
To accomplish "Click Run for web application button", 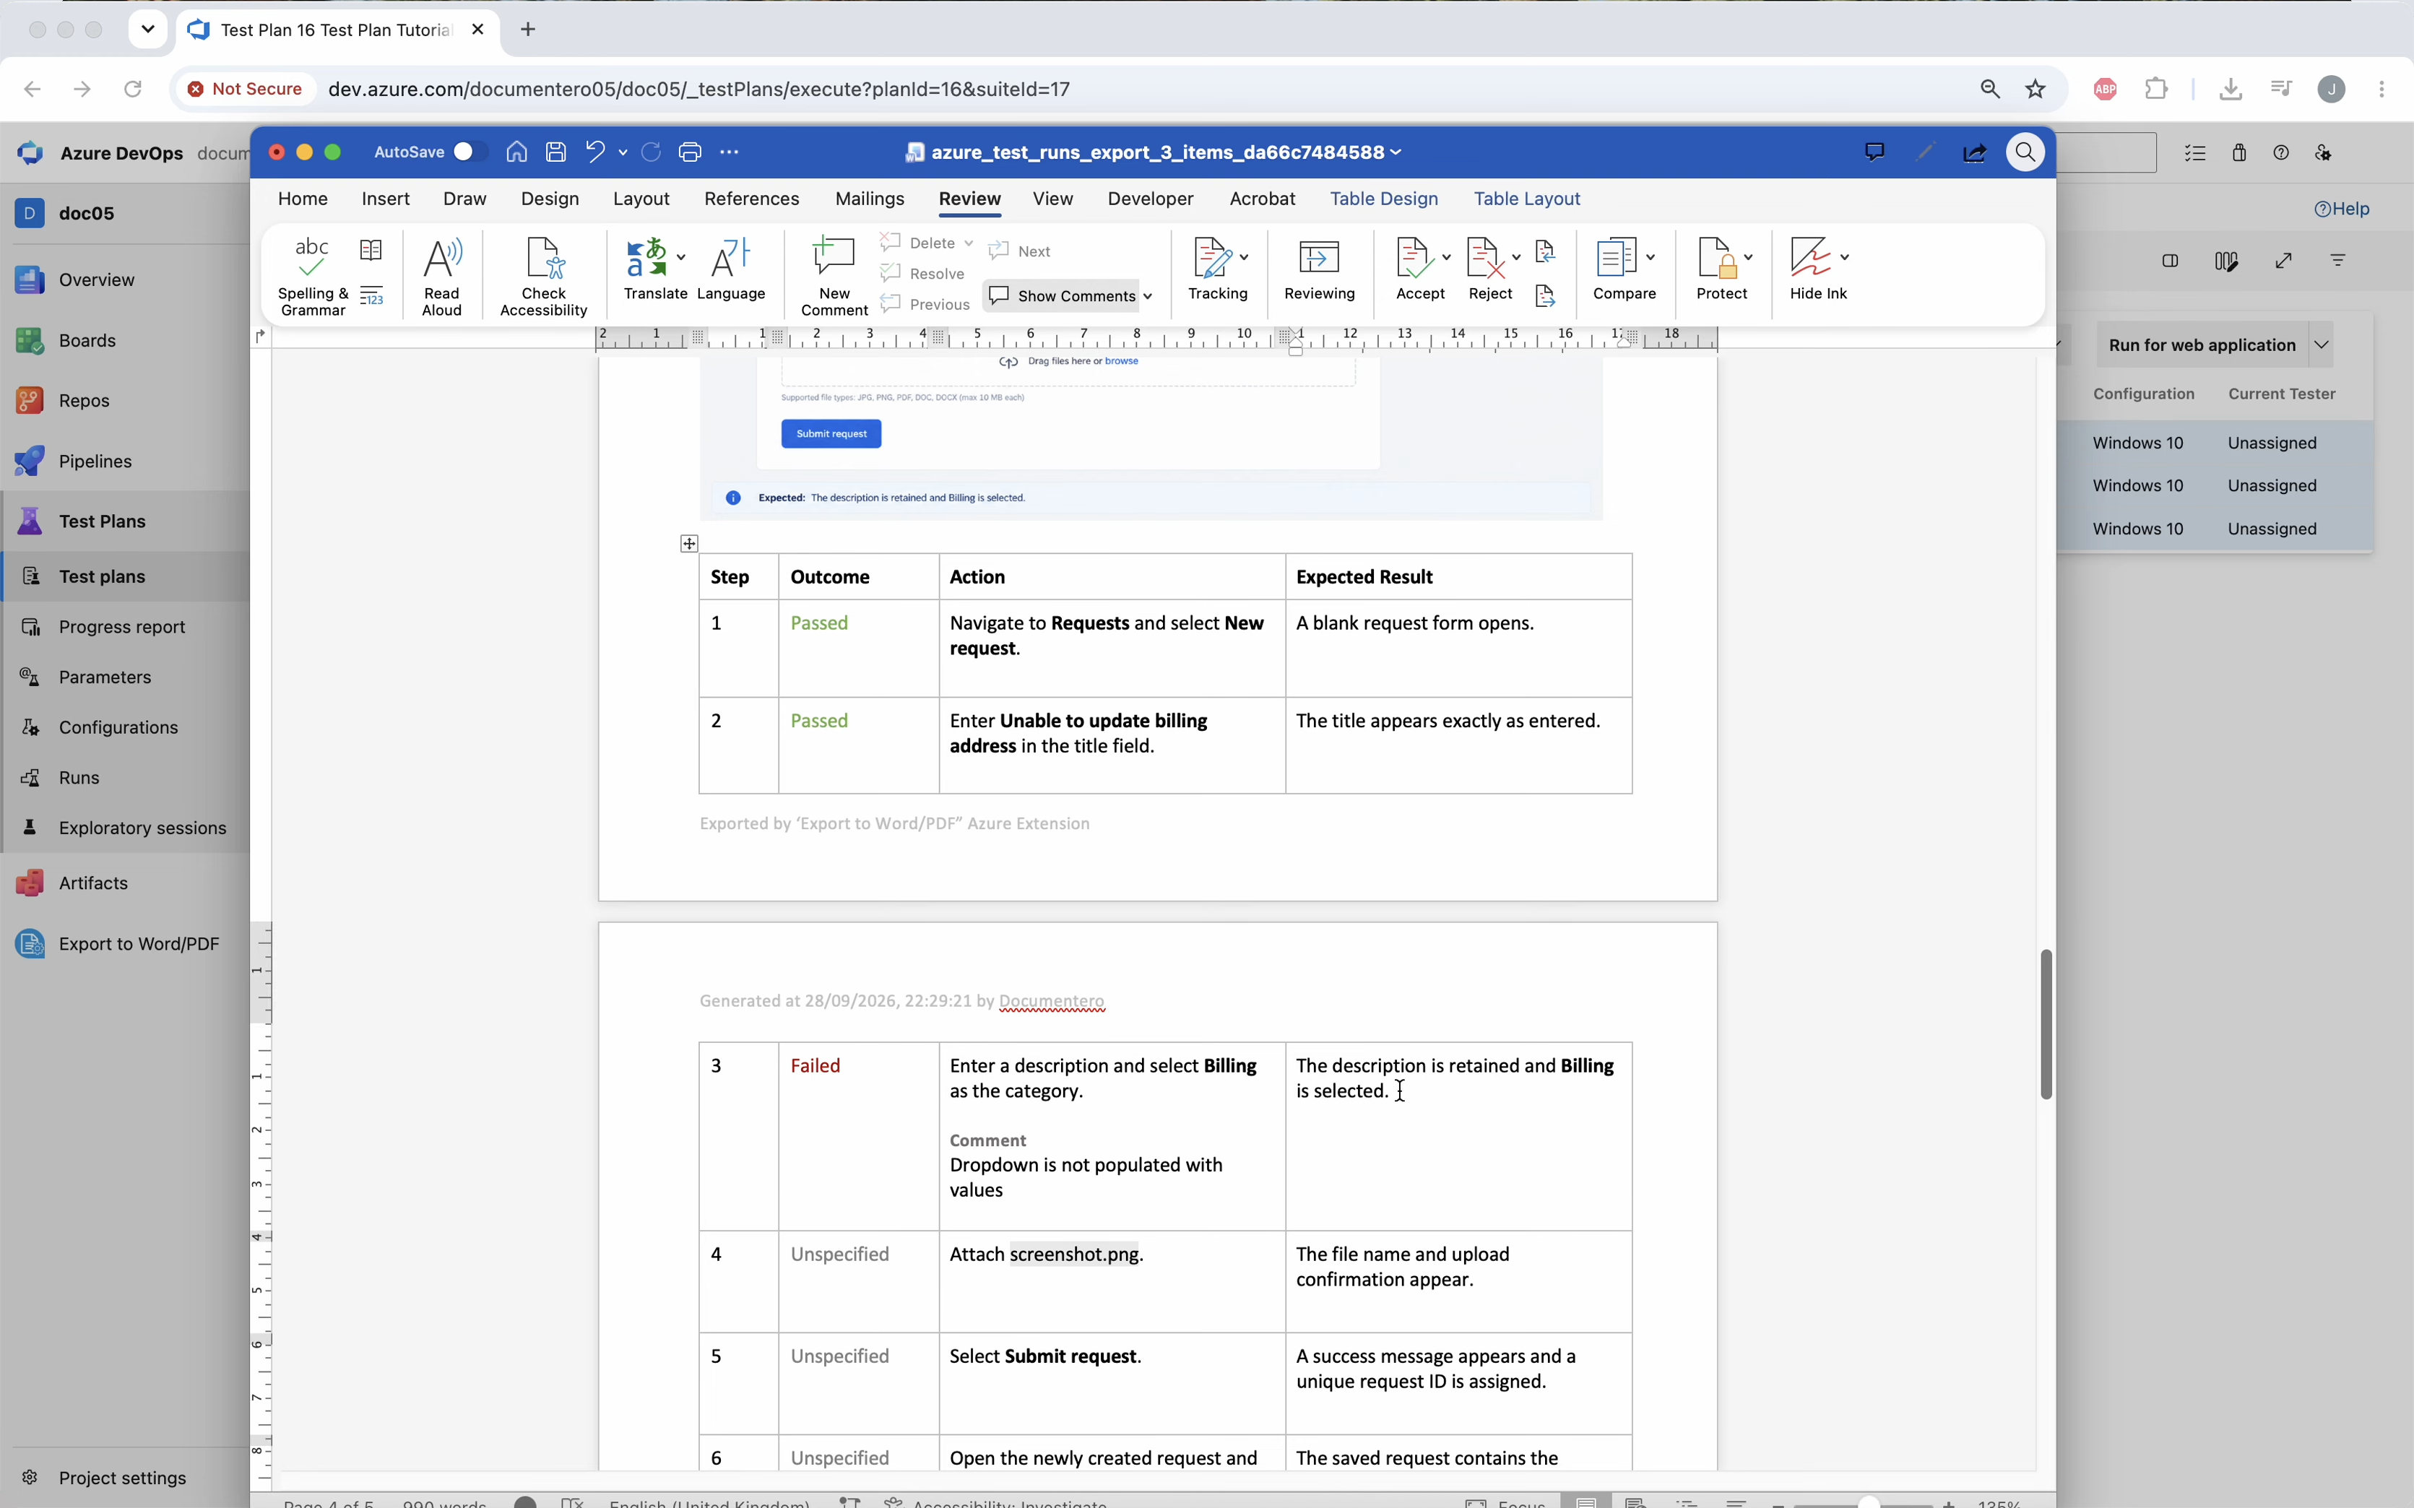I will click(2202, 345).
